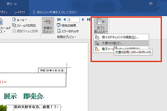Click the text 花の大好きな方、必見！！
The width and height of the screenshot is (167, 111).
(x=35, y=107)
